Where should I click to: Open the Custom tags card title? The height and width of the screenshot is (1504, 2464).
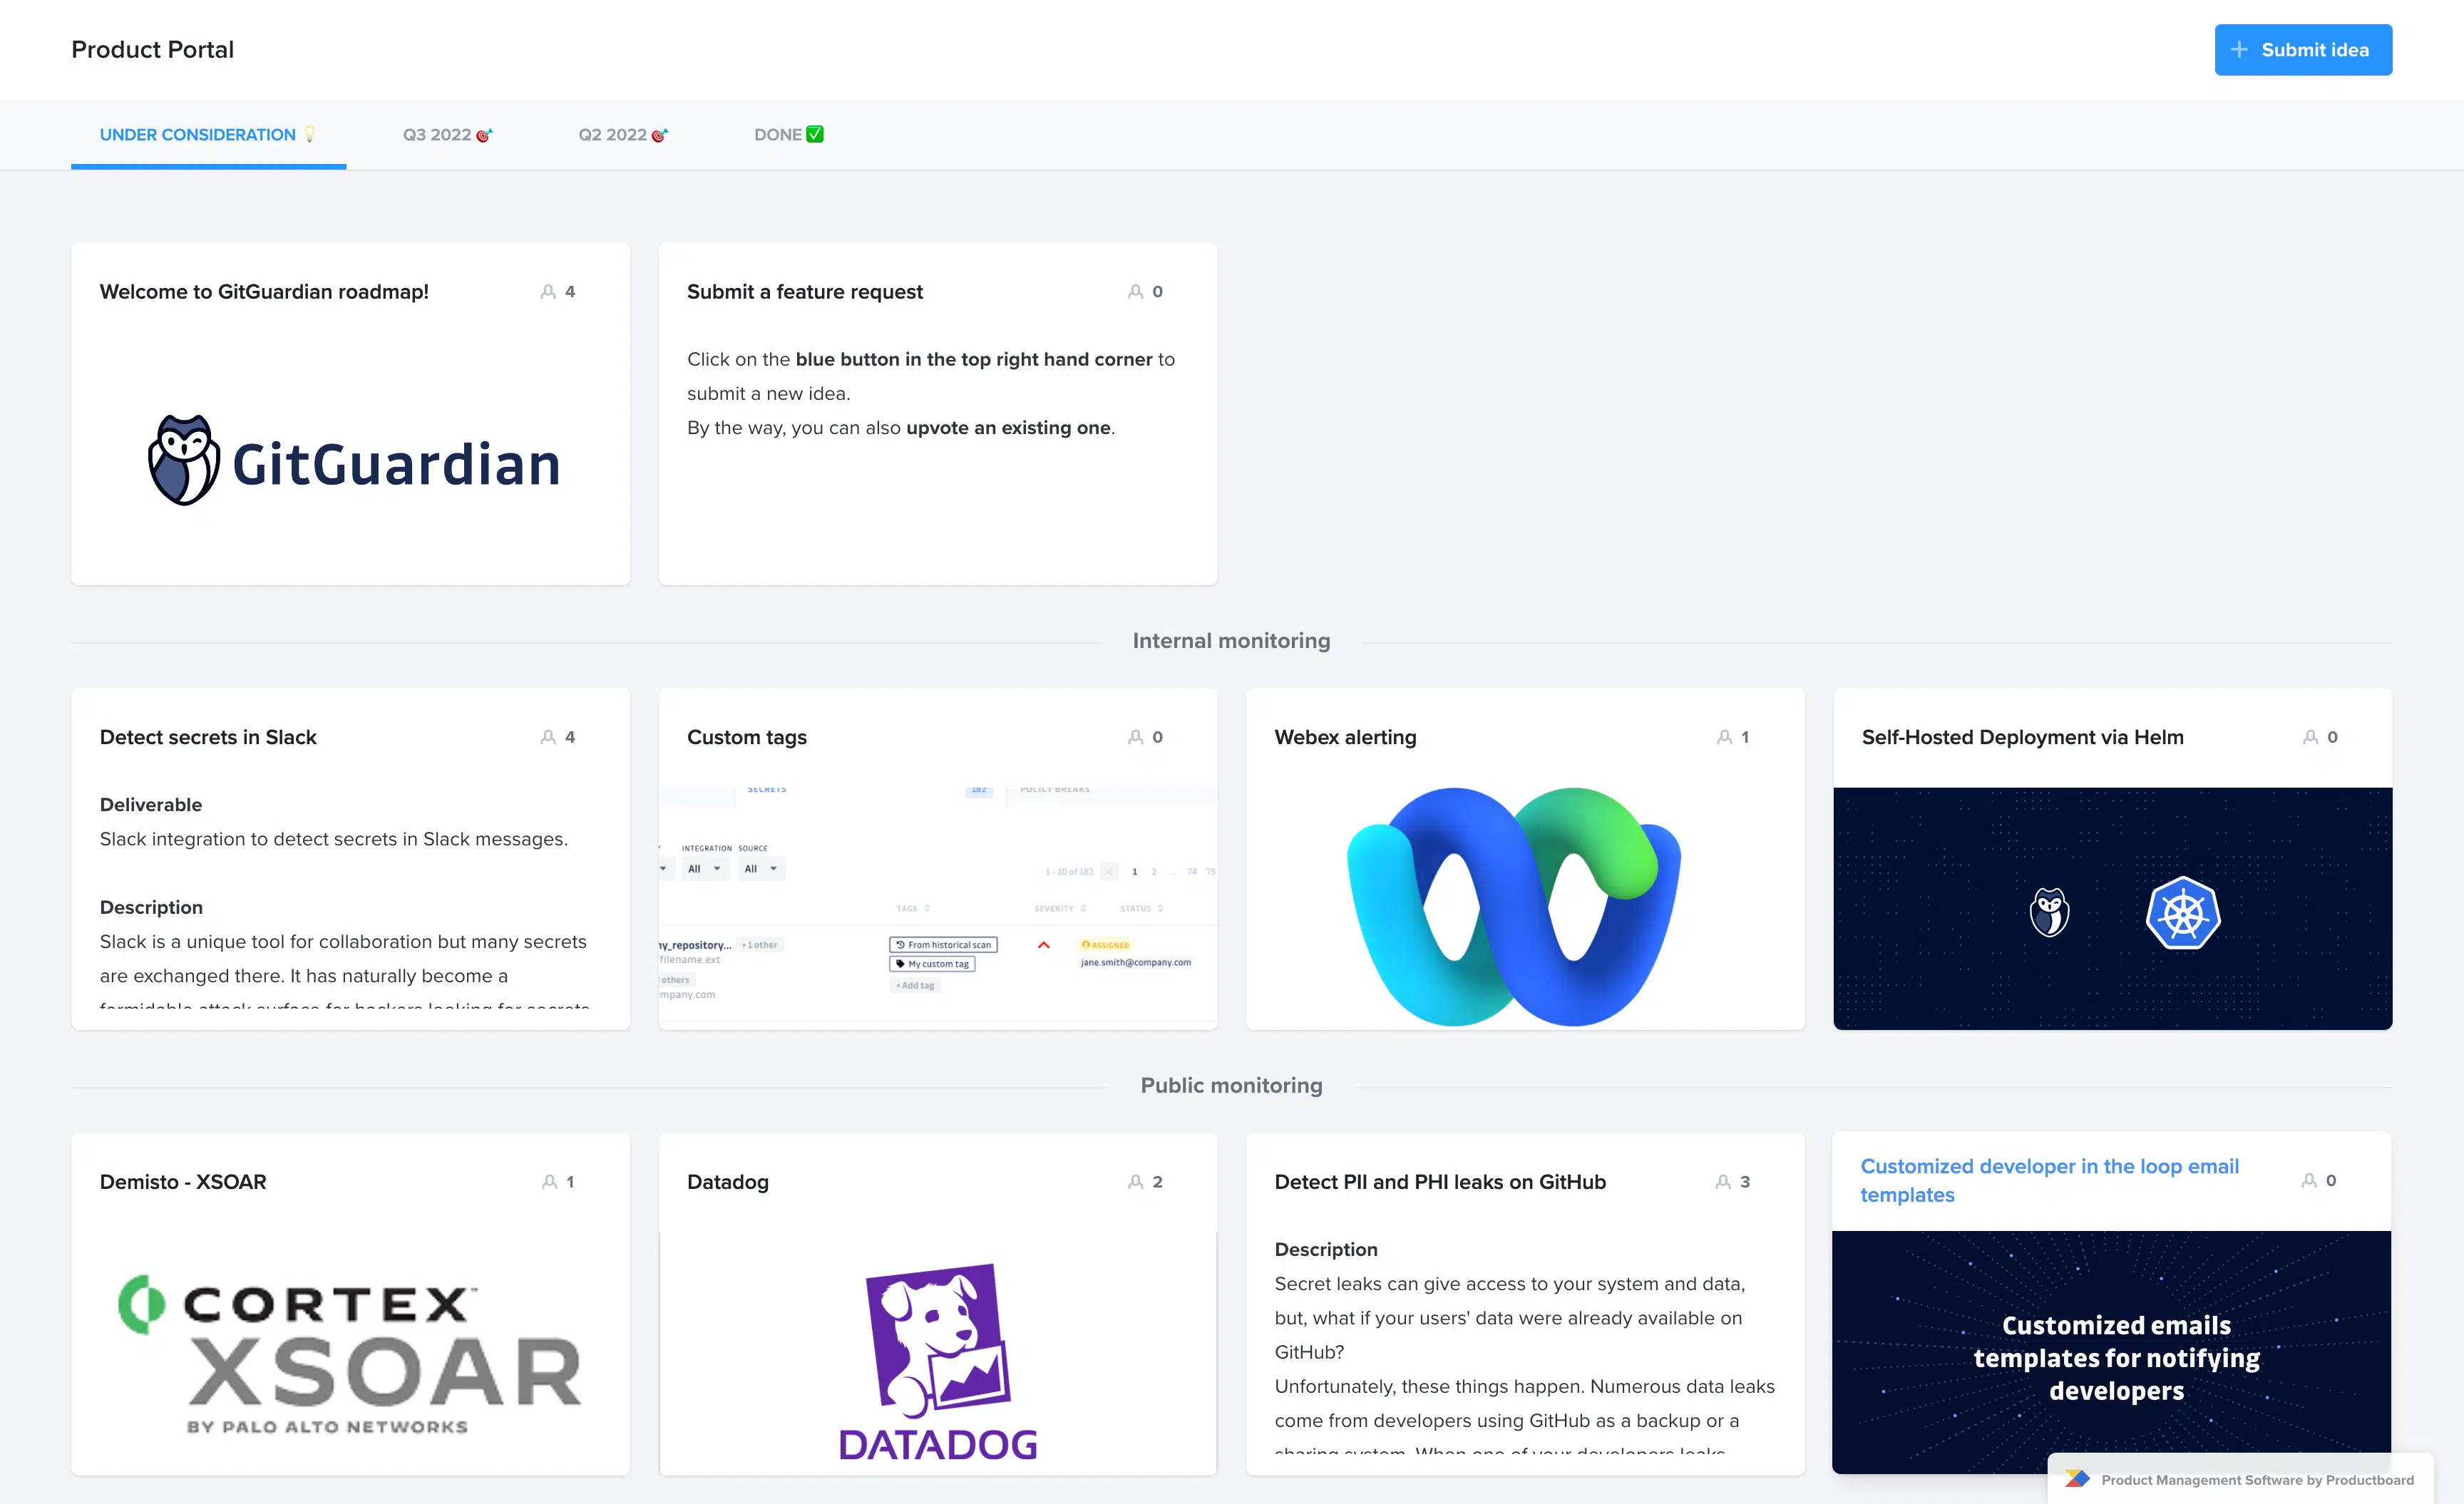[747, 737]
